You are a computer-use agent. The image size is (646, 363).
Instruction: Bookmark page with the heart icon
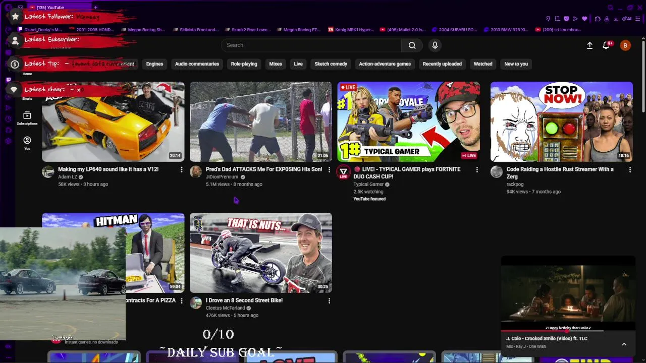tap(584, 19)
